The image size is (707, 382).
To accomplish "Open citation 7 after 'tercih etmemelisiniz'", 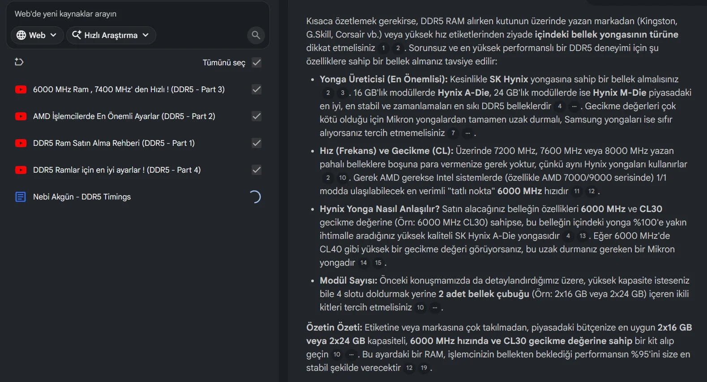I will click(x=453, y=133).
